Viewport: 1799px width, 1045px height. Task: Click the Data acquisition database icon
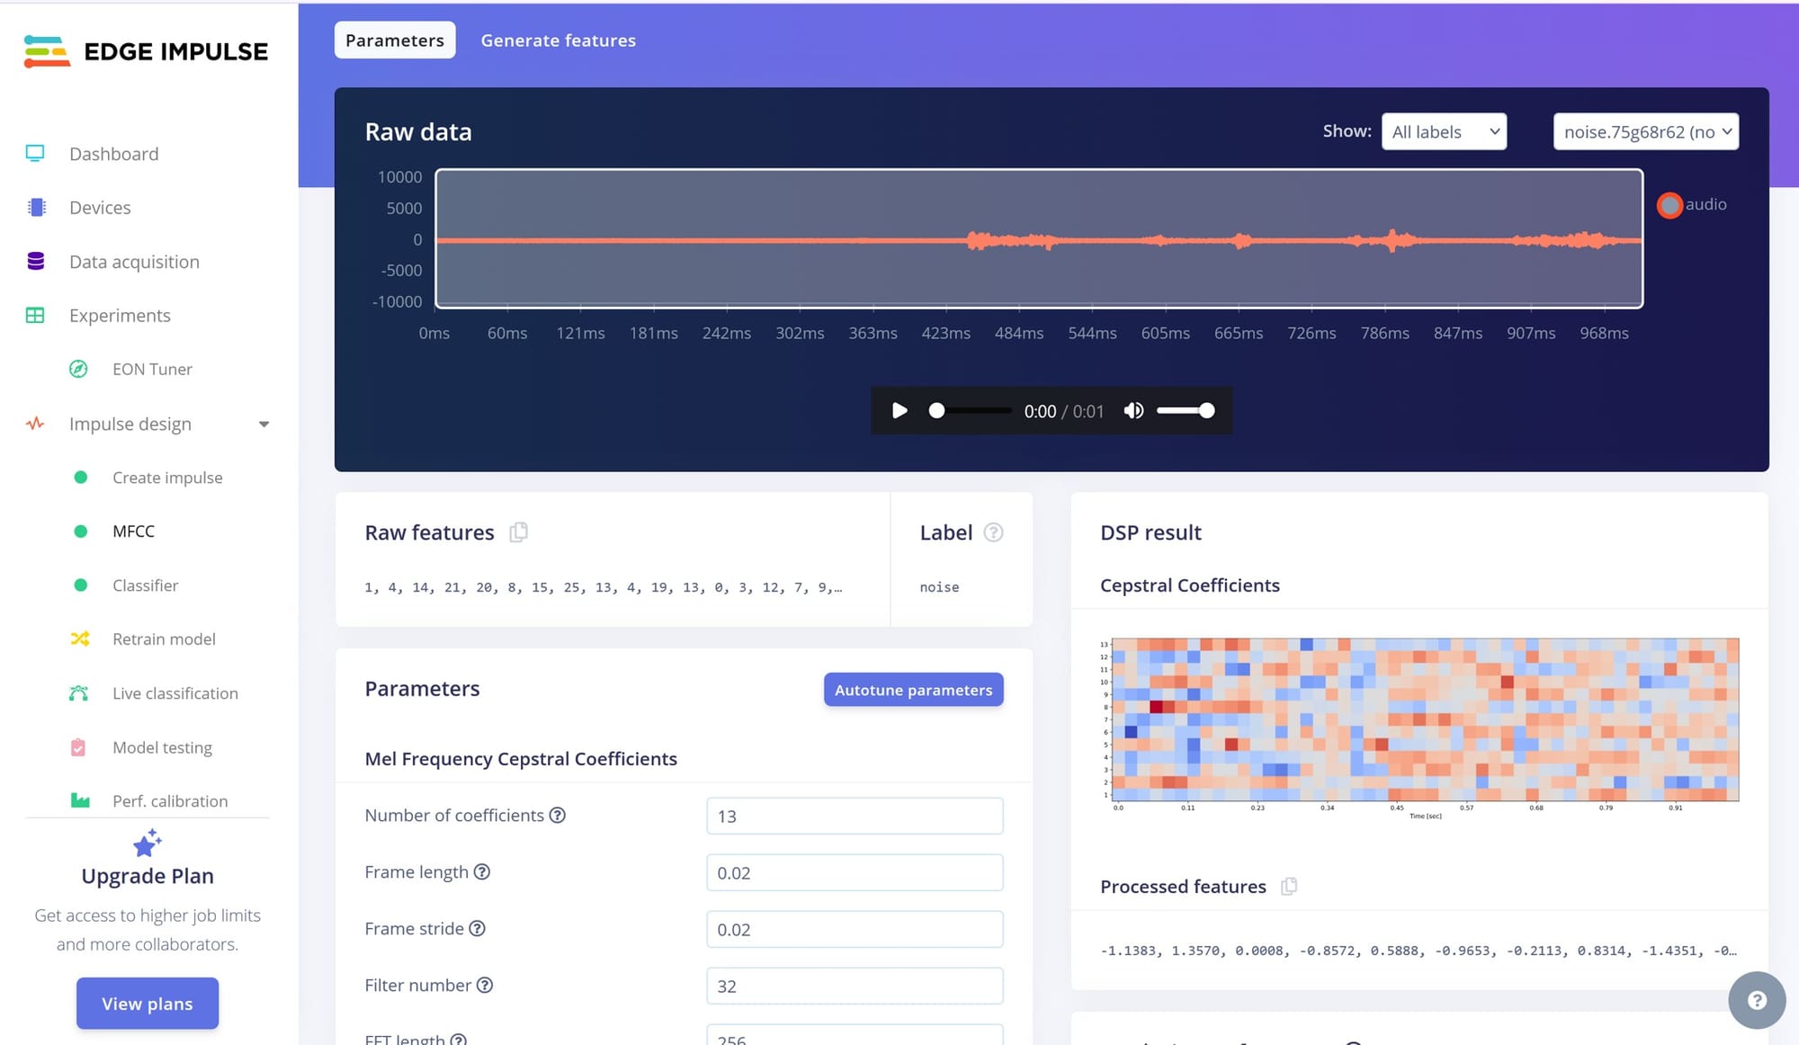tap(36, 262)
